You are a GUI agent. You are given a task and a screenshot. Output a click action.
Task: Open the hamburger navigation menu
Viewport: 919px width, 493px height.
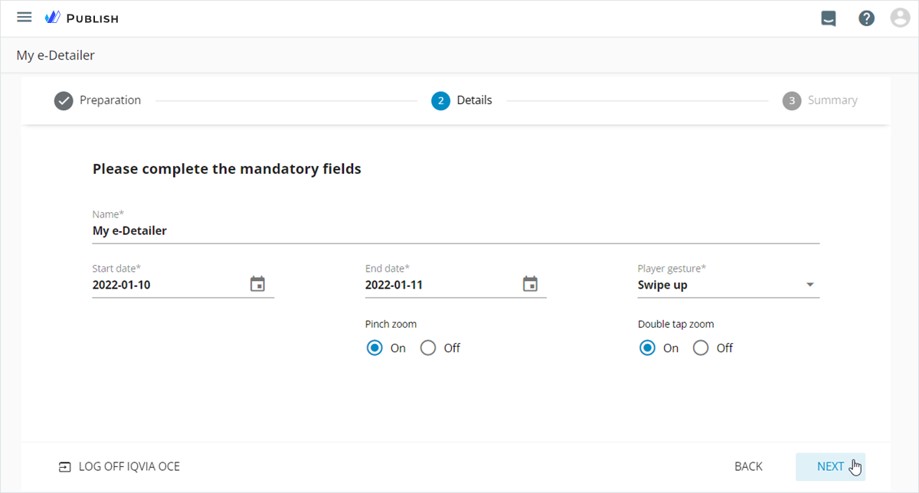[x=25, y=18]
